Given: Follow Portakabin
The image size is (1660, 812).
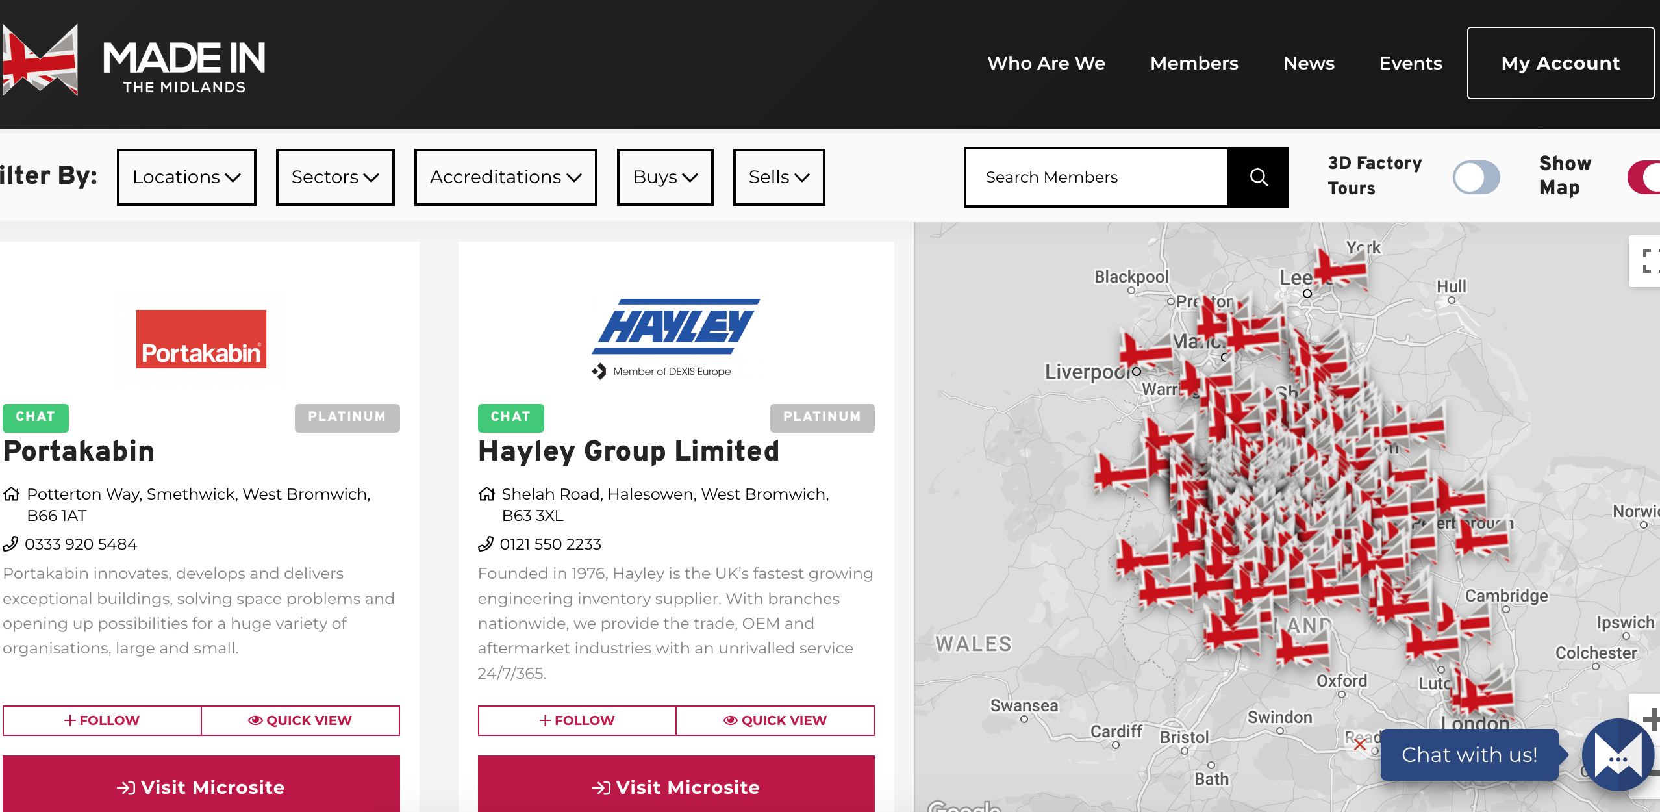Looking at the screenshot, I should 102,720.
